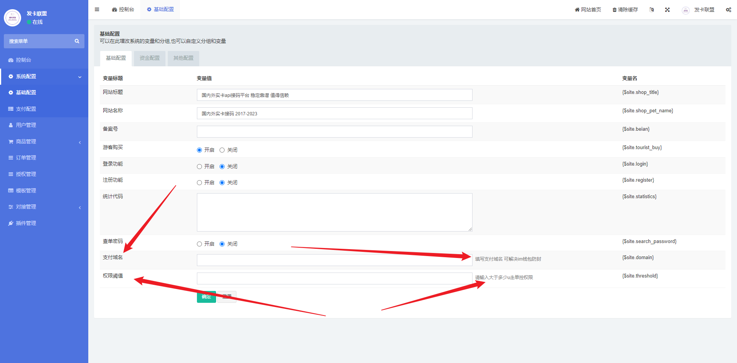The height and width of the screenshot is (363, 737).
Task: Click the 重置 reset button
Action: pyautogui.click(x=227, y=297)
